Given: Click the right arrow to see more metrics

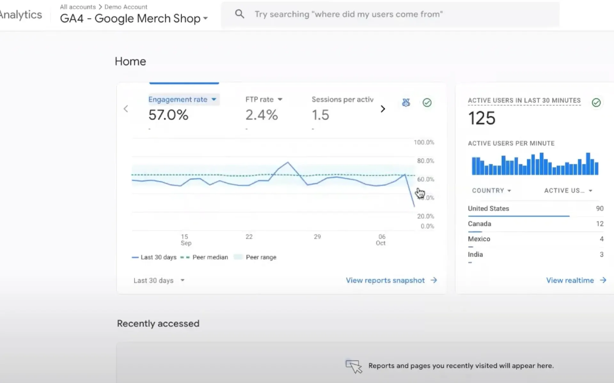Looking at the screenshot, I should click(383, 109).
